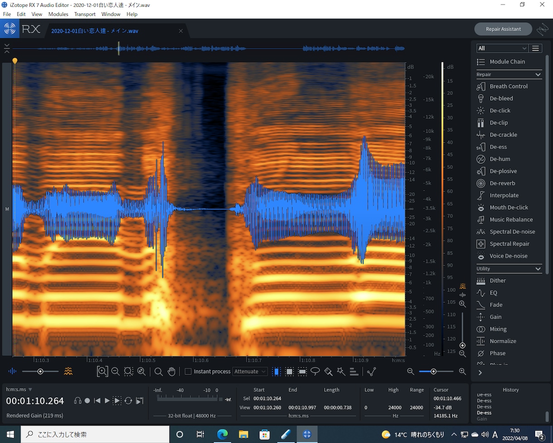Start recording with the record button
The image size is (553, 443).
87,401
